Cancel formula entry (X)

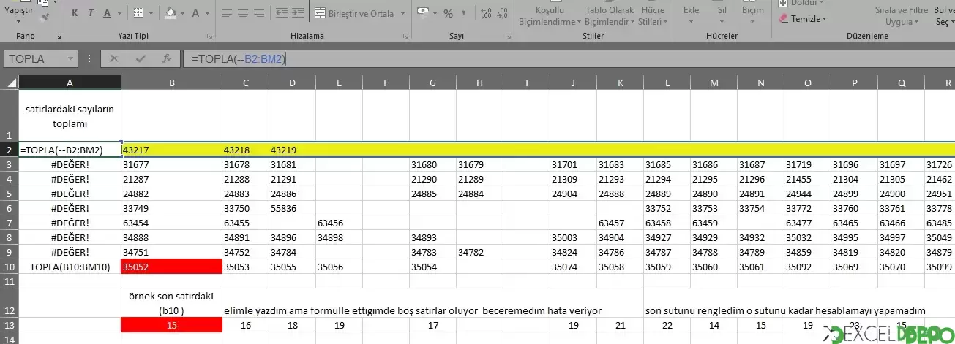coord(113,58)
